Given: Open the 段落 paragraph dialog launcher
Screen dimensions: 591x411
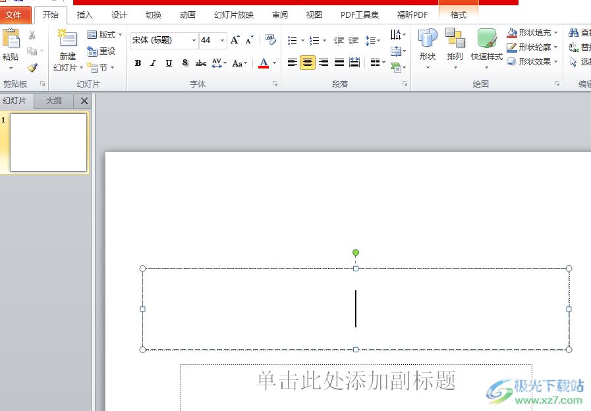Looking at the screenshot, I should tap(405, 84).
